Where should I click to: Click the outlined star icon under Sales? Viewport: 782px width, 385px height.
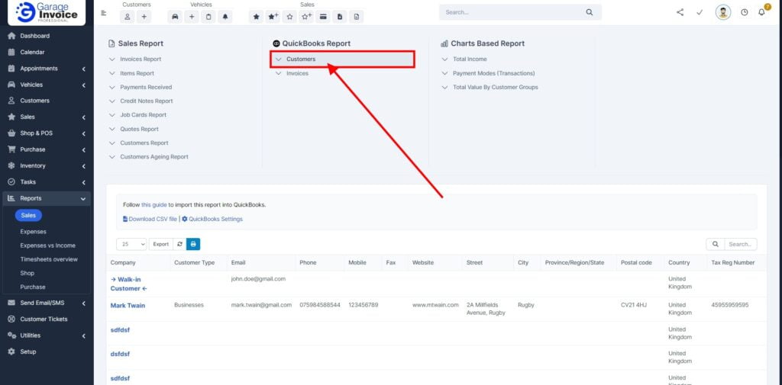click(289, 17)
